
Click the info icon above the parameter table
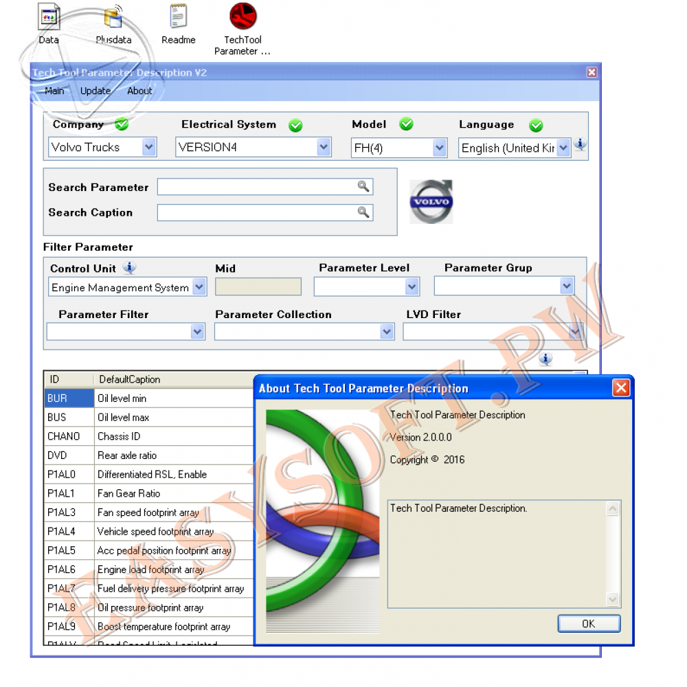(x=545, y=359)
